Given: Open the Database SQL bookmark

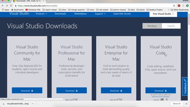Looking at the screenshot, I should click(33, 10).
